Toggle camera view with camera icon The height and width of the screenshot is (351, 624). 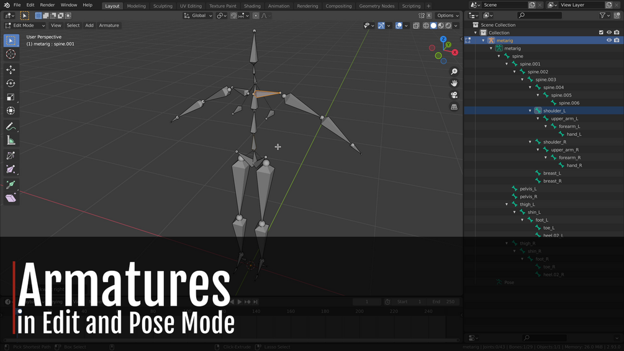454,95
